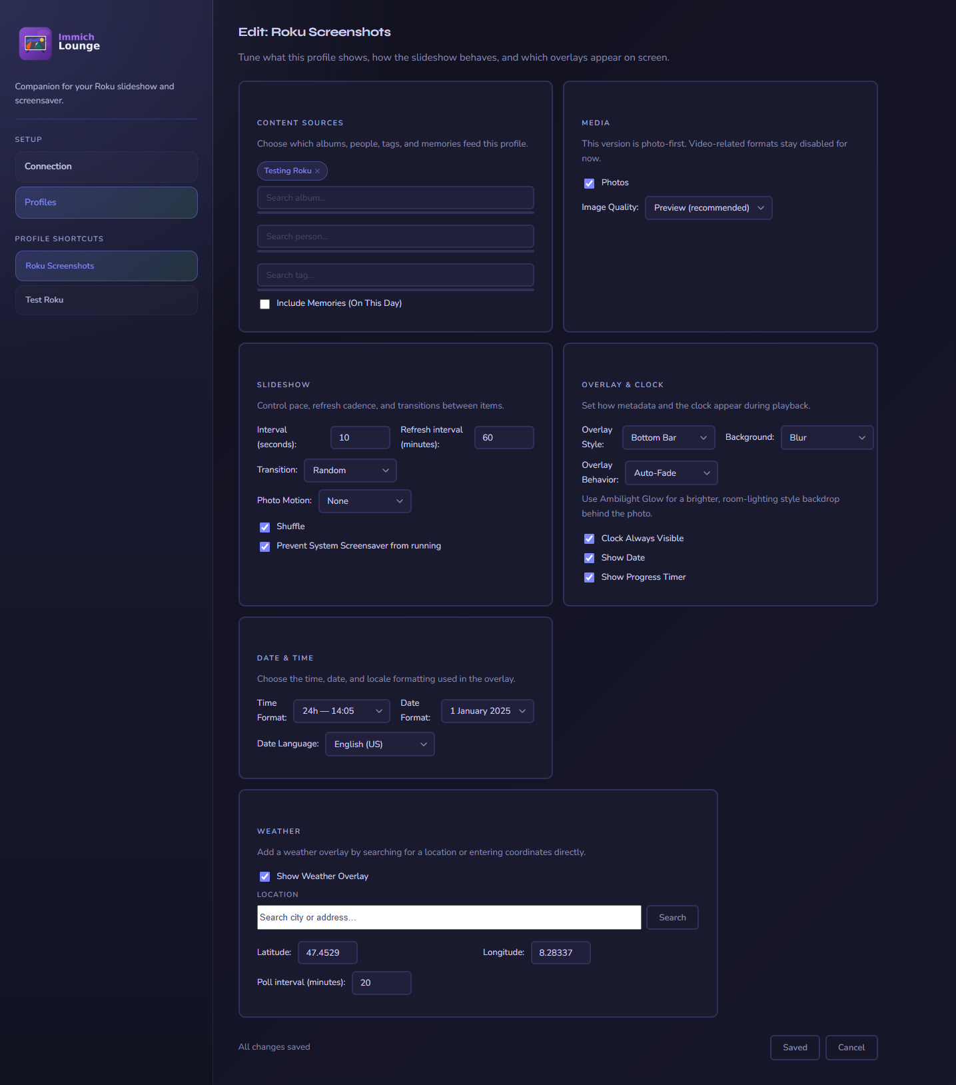
Task: Click the Immich Lounge logo icon
Action: [35, 43]
